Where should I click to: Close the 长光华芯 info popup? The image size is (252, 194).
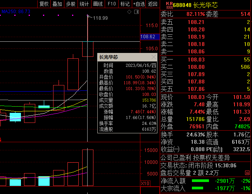(154, 57)
